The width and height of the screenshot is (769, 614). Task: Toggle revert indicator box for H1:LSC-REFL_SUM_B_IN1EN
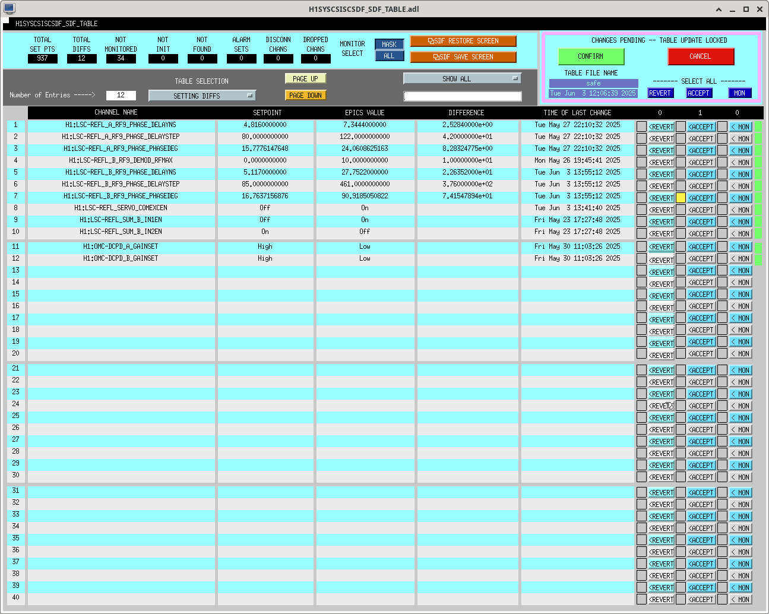pos(641,221)
